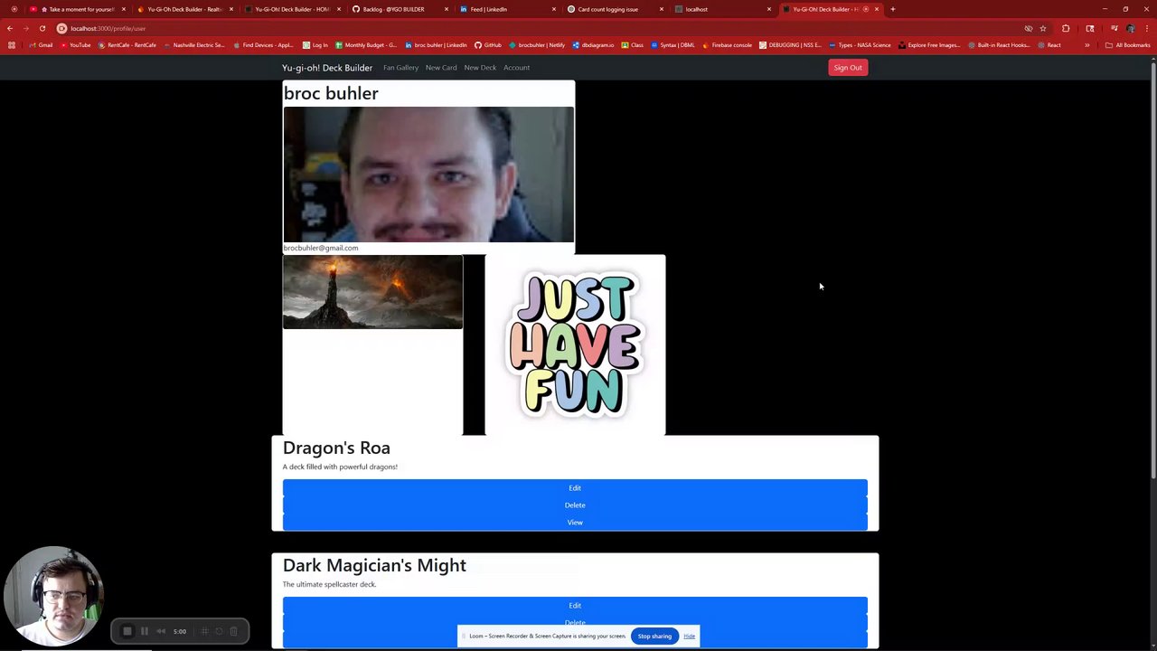Screen dimensions: 1157x651
Task: Click the "Dark Magician's Might" deck title
Action: pos(374,565)
